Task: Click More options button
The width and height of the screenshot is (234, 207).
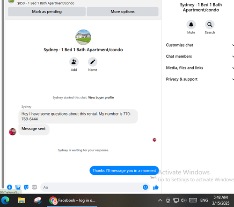Action: (x=123, y=12)
